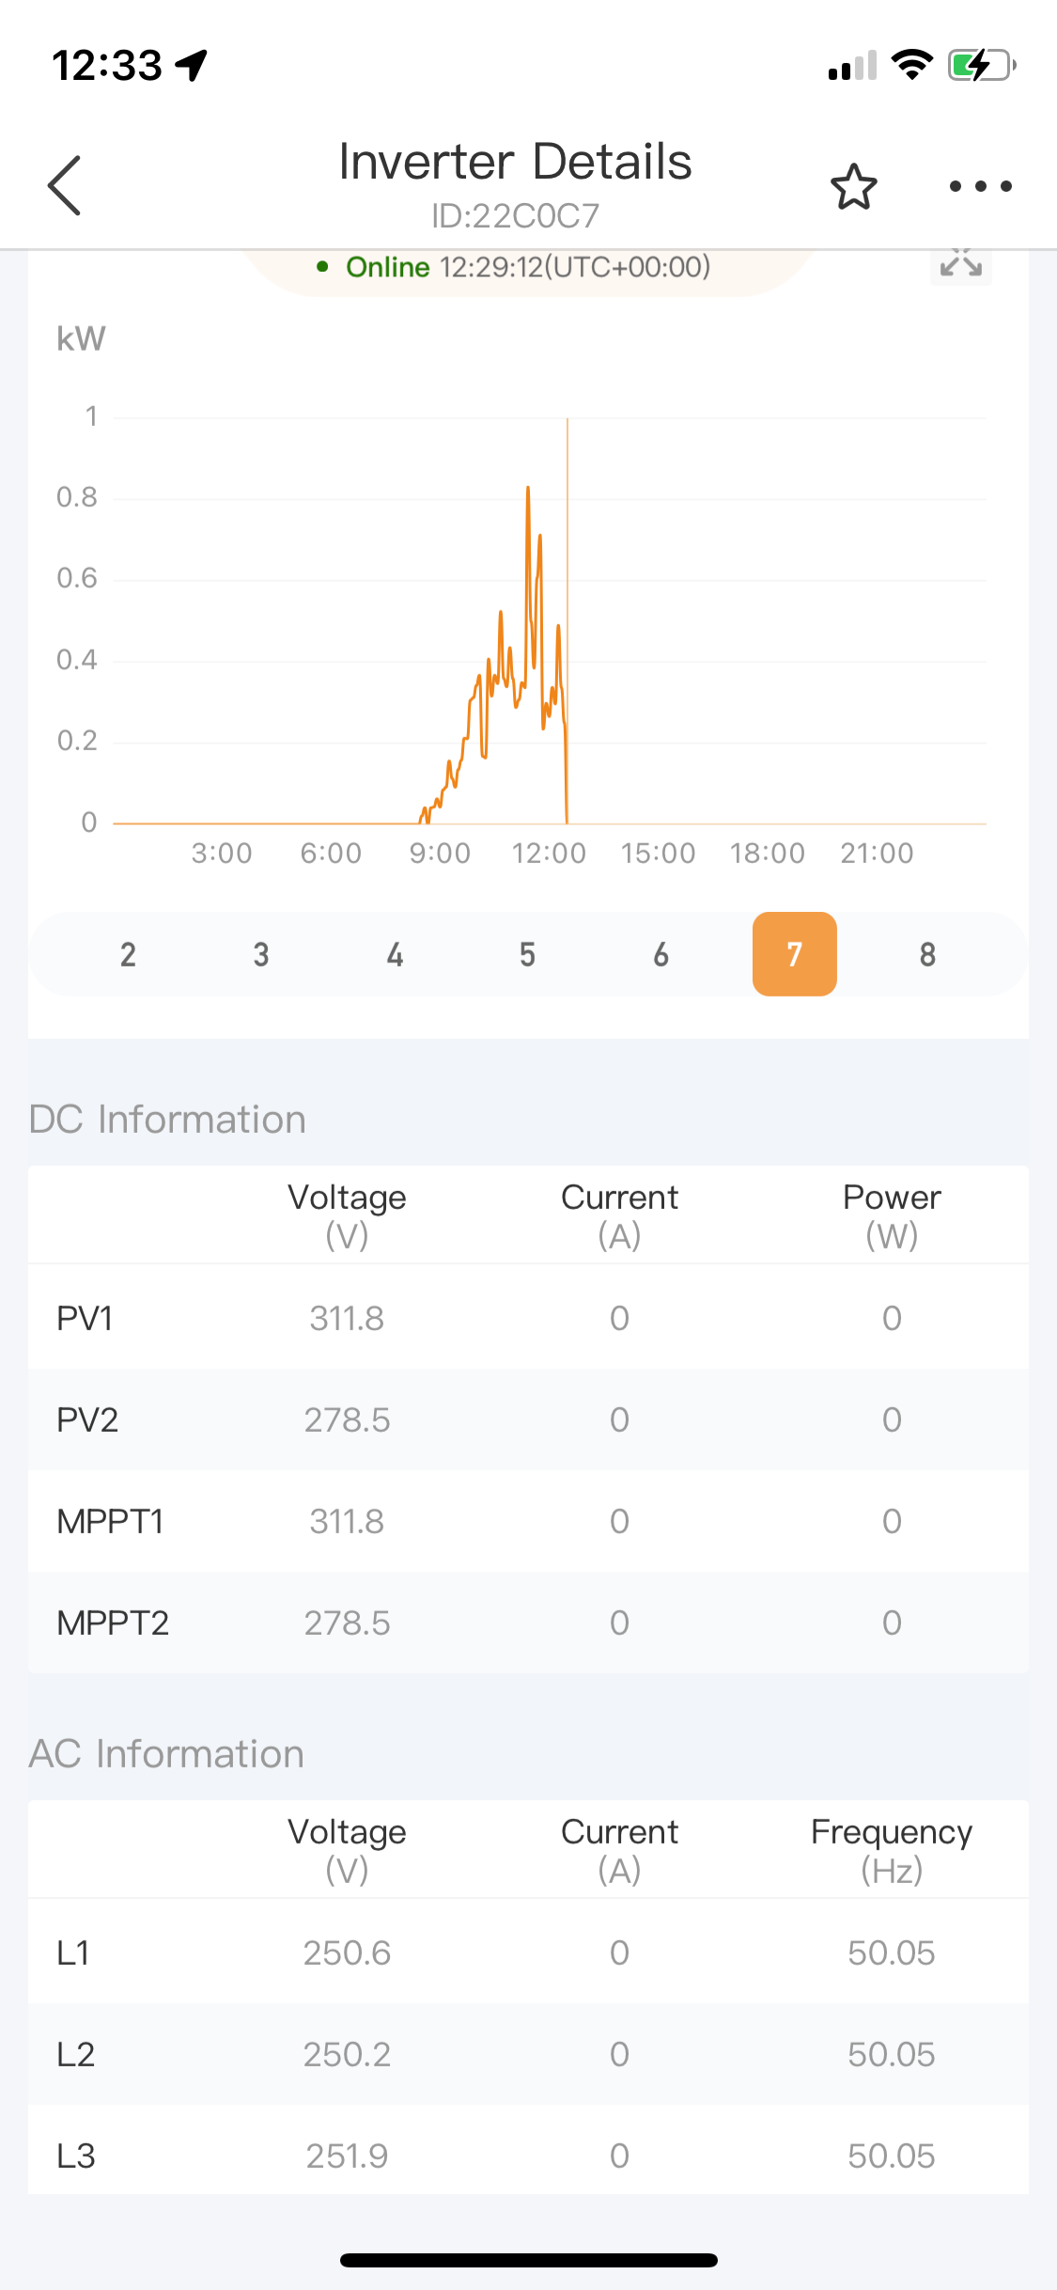Choose day 8 in the date selector
This screenshot has width=1057, height=2290.
pyautogui.click(x=928, y=954)
